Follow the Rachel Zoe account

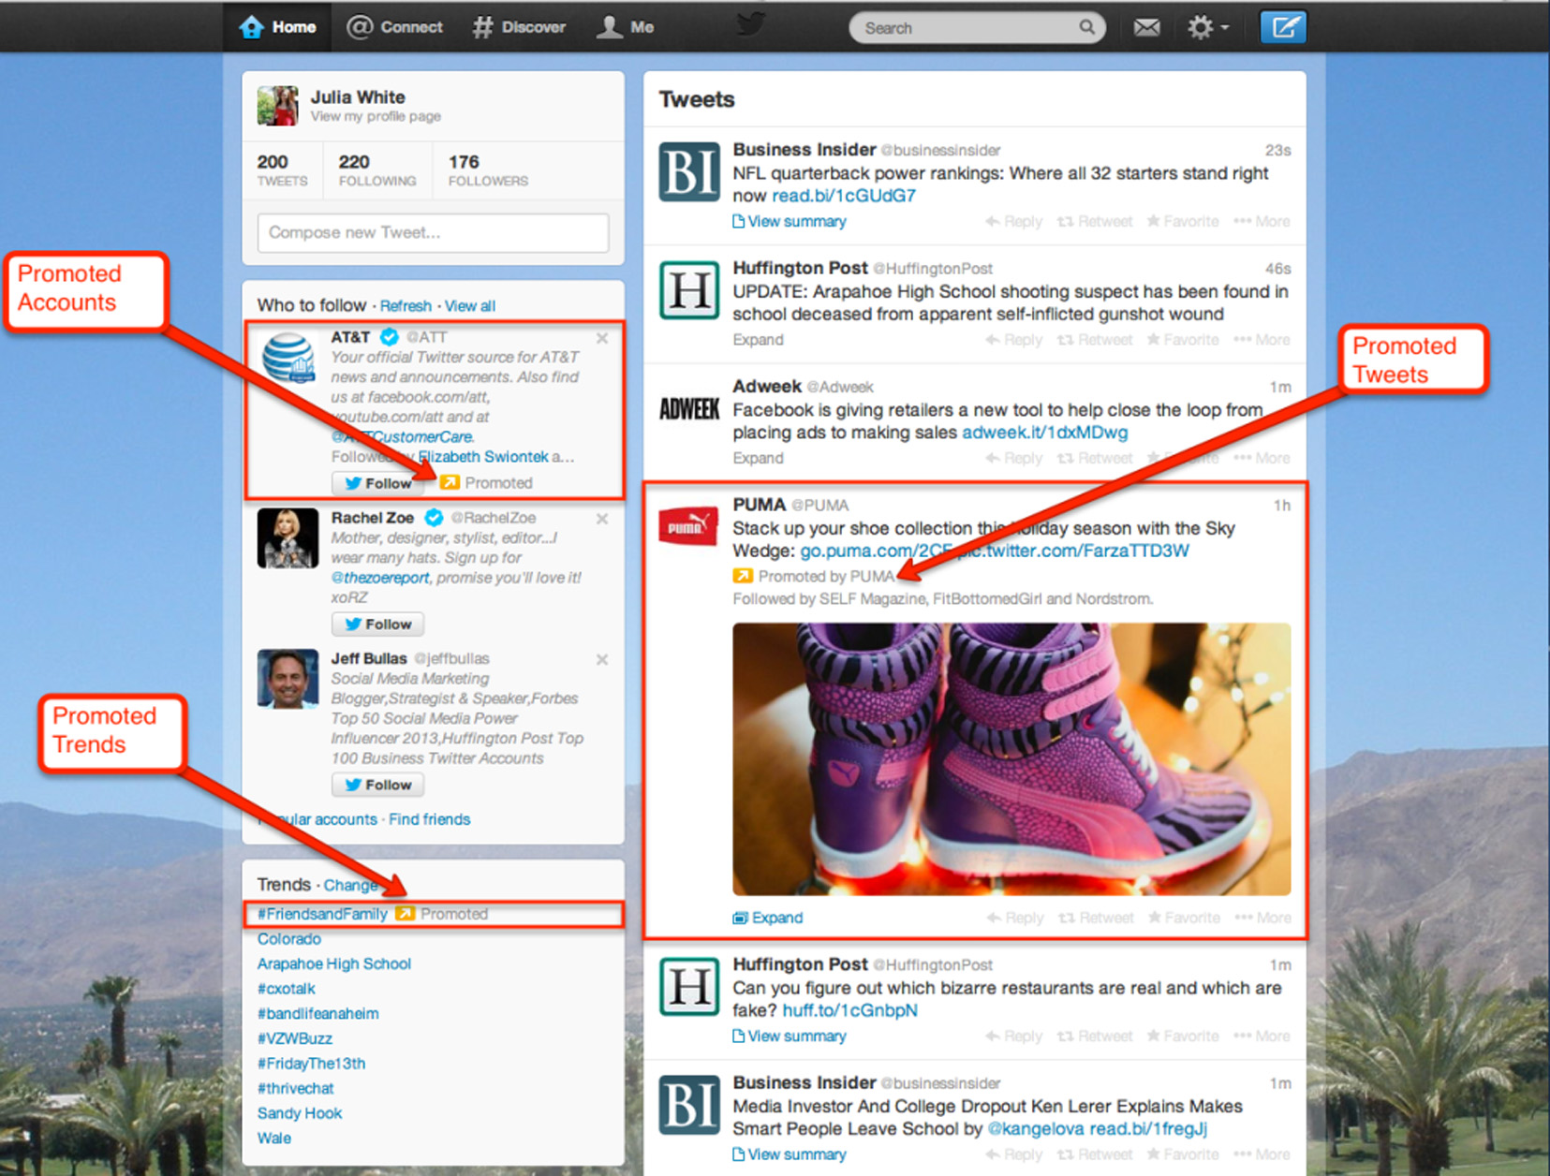377,625
